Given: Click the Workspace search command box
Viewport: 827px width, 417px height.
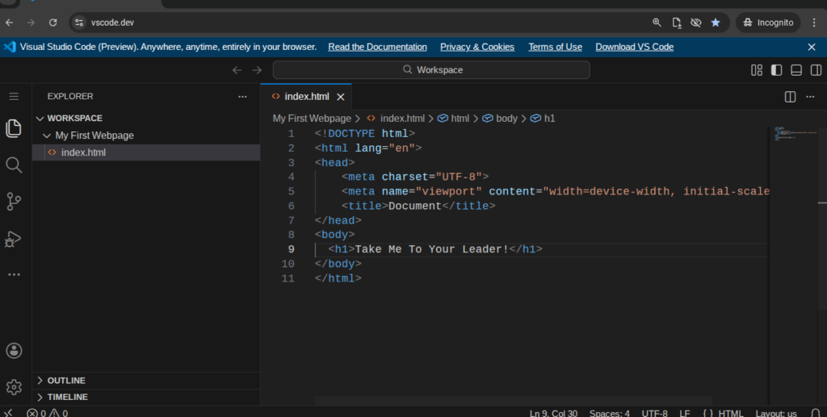Looking at the screenshot, I should [431, 70].
